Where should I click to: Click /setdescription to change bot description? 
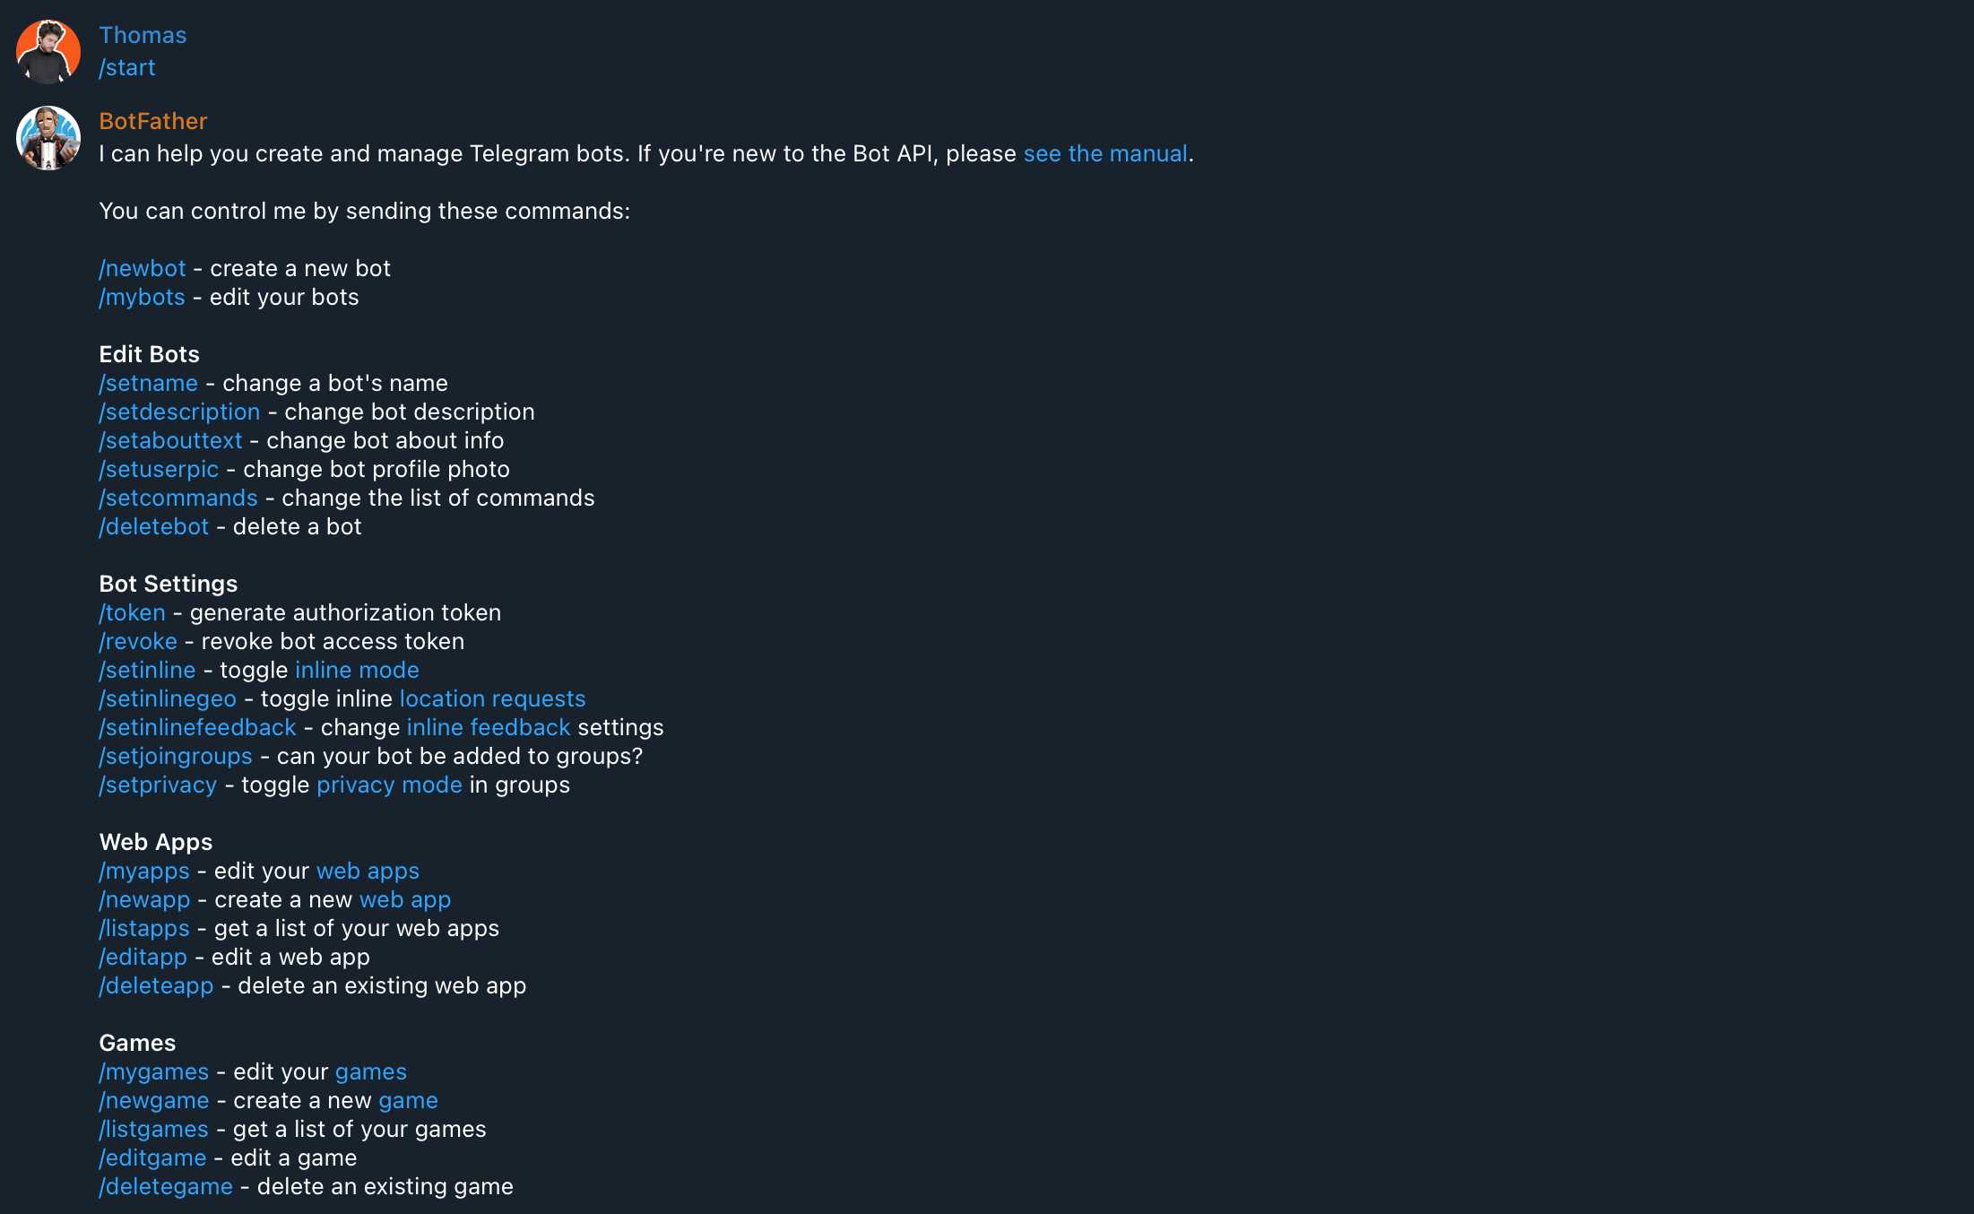point(179,412)
